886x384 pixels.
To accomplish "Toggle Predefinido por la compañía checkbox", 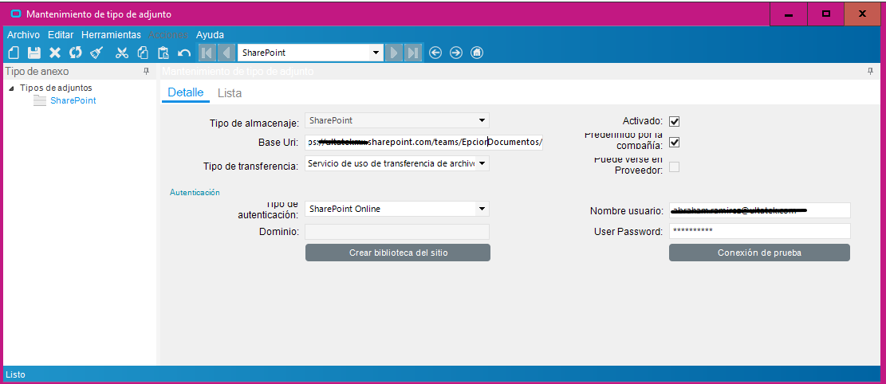I will coord(674,143).
